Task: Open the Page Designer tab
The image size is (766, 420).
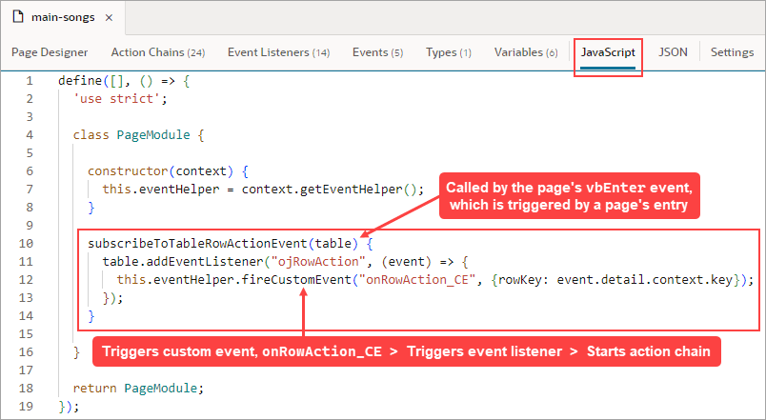Action: (50, 52)
